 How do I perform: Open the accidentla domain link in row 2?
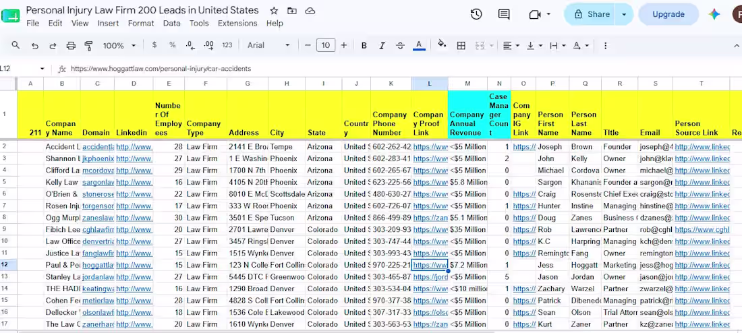point(98,147)
